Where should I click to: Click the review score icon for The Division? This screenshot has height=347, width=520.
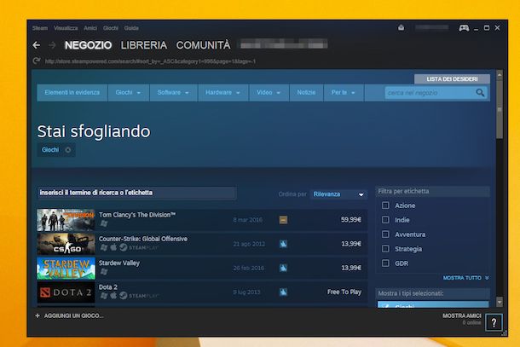coord(283,220)
